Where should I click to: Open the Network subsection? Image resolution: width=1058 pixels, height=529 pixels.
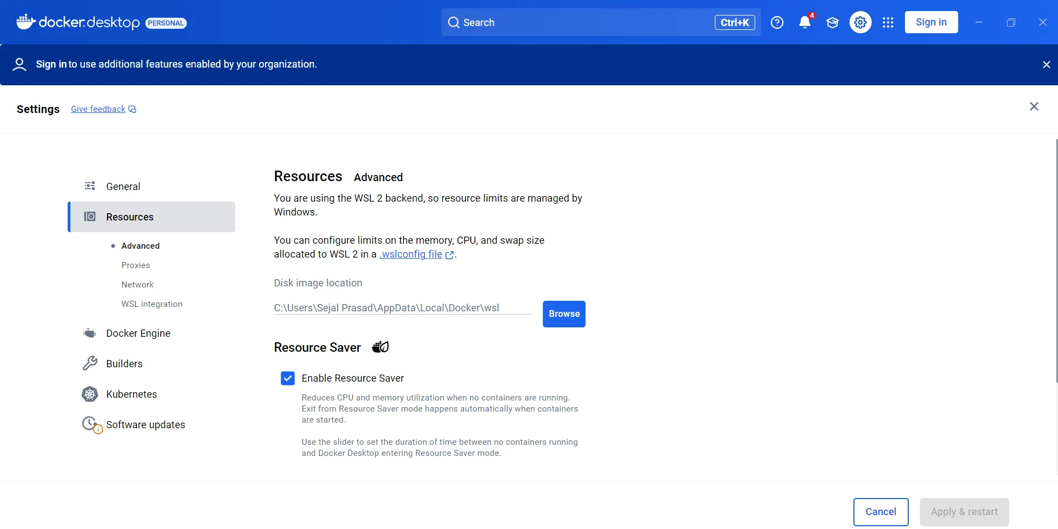click(138, 285)
